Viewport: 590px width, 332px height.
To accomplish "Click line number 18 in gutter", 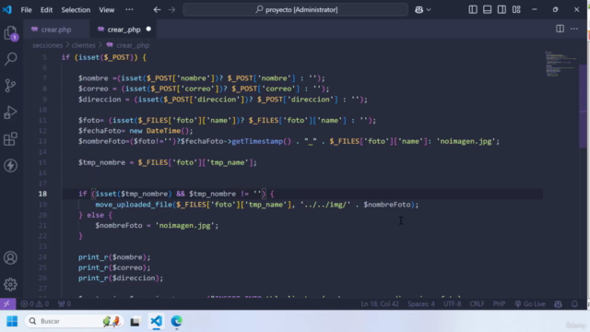I will pyautogui.click(x=42, y=194).
